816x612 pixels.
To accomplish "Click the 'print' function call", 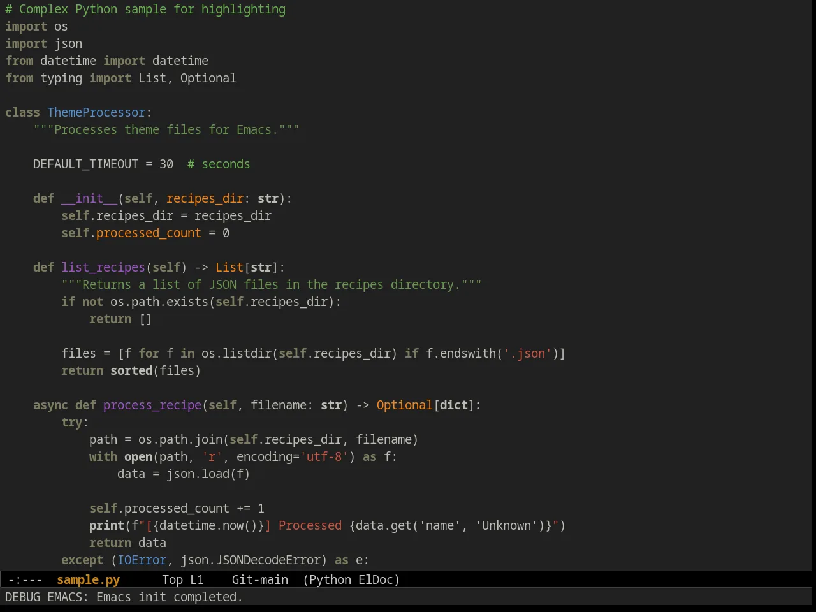I will (106, 525).
